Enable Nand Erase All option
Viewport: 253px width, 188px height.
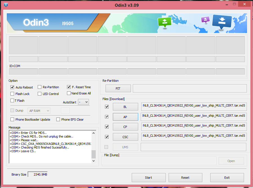(x=69, y=93)
